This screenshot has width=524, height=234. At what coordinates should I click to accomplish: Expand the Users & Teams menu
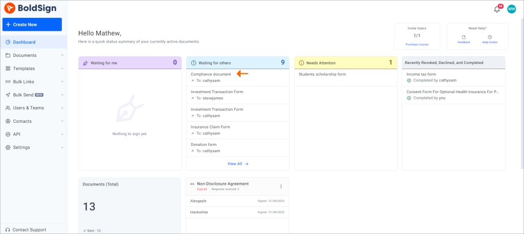62,108
